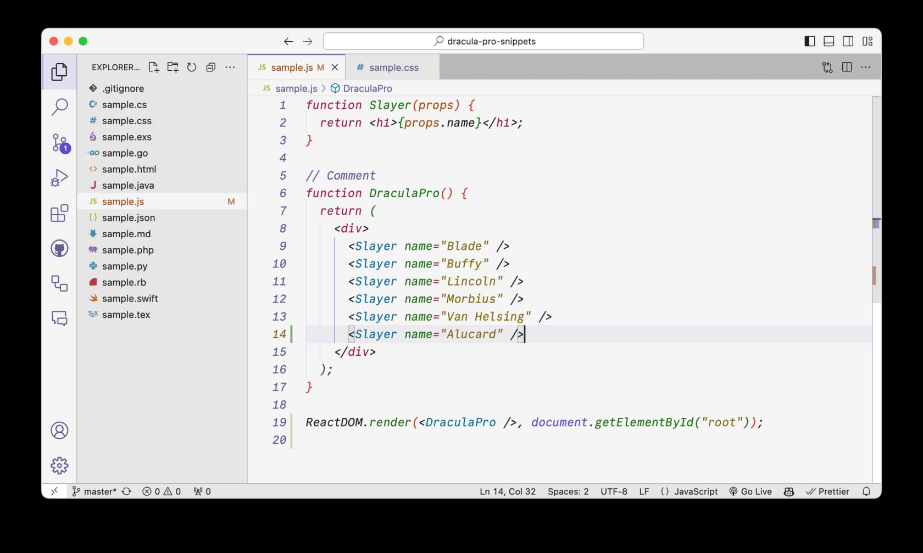Create a New File in Explorer

pyautogui.click(x=154, y=67)
